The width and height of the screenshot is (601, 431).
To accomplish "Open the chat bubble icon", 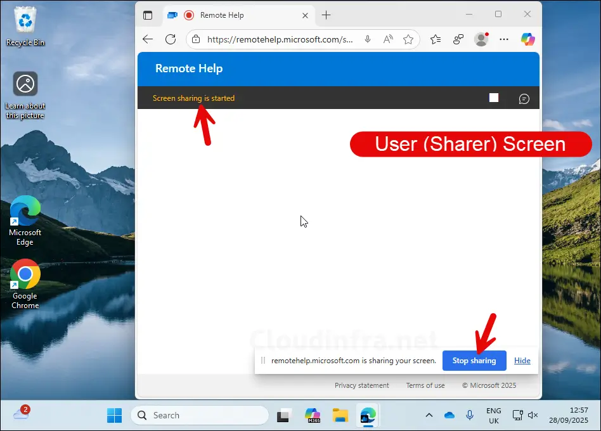I will click(x=524, y=98).
